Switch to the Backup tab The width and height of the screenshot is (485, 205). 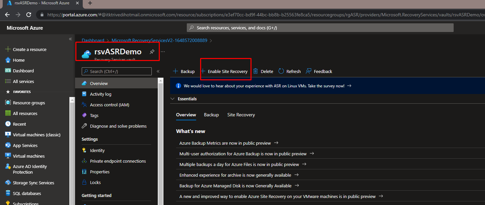[x=211, y=115]
